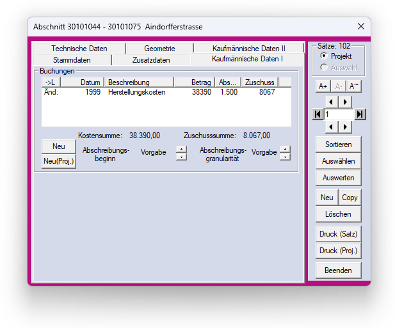The image size is (395, 328).
Task: Increase Abschreibungsbeginn with up spinner
Action: (x=181, y=150)
